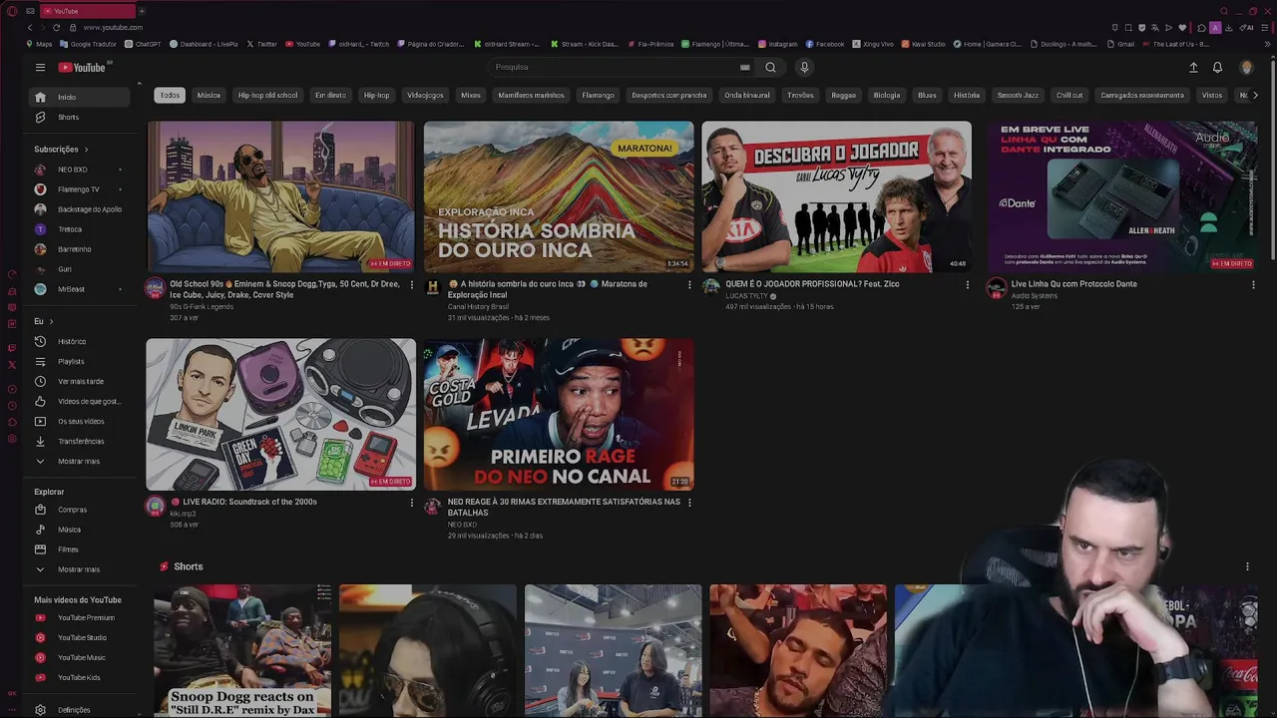This screenshot has width=1277, height=718.
Task: Open options menu for the história sombria video
Action: [x=688, y=284]
